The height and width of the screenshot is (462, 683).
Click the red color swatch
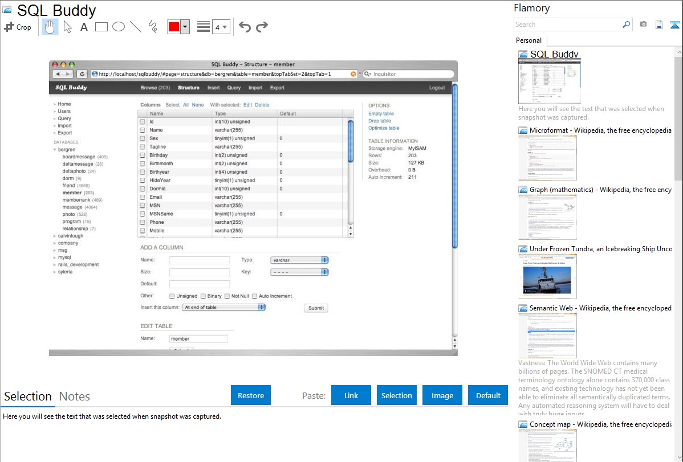[x=174, y=27]
